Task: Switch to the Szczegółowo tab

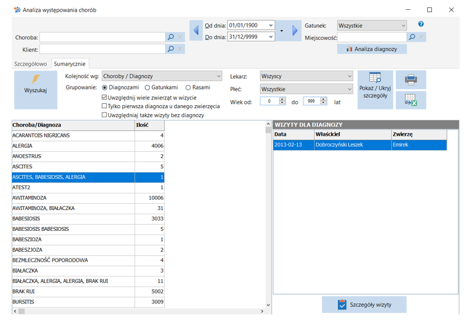Action: coord(31,64)
